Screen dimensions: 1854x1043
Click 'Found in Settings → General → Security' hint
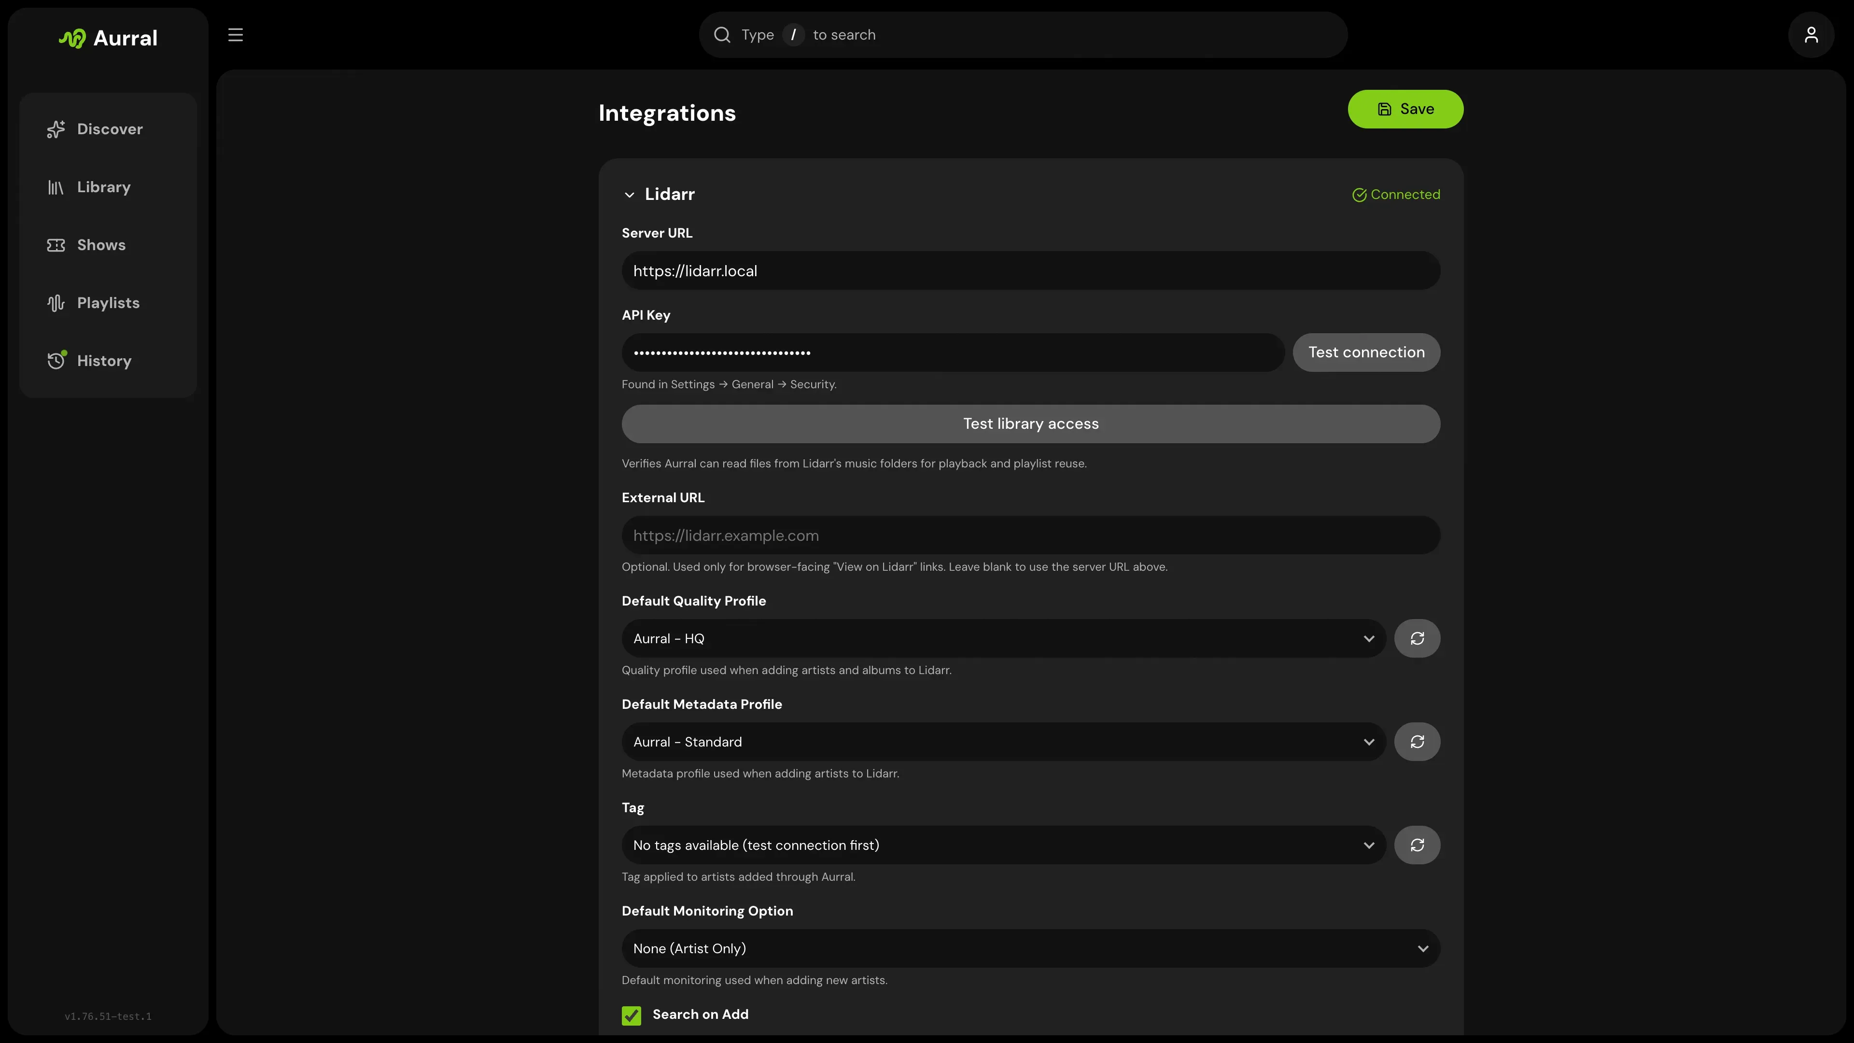point(729,384)
